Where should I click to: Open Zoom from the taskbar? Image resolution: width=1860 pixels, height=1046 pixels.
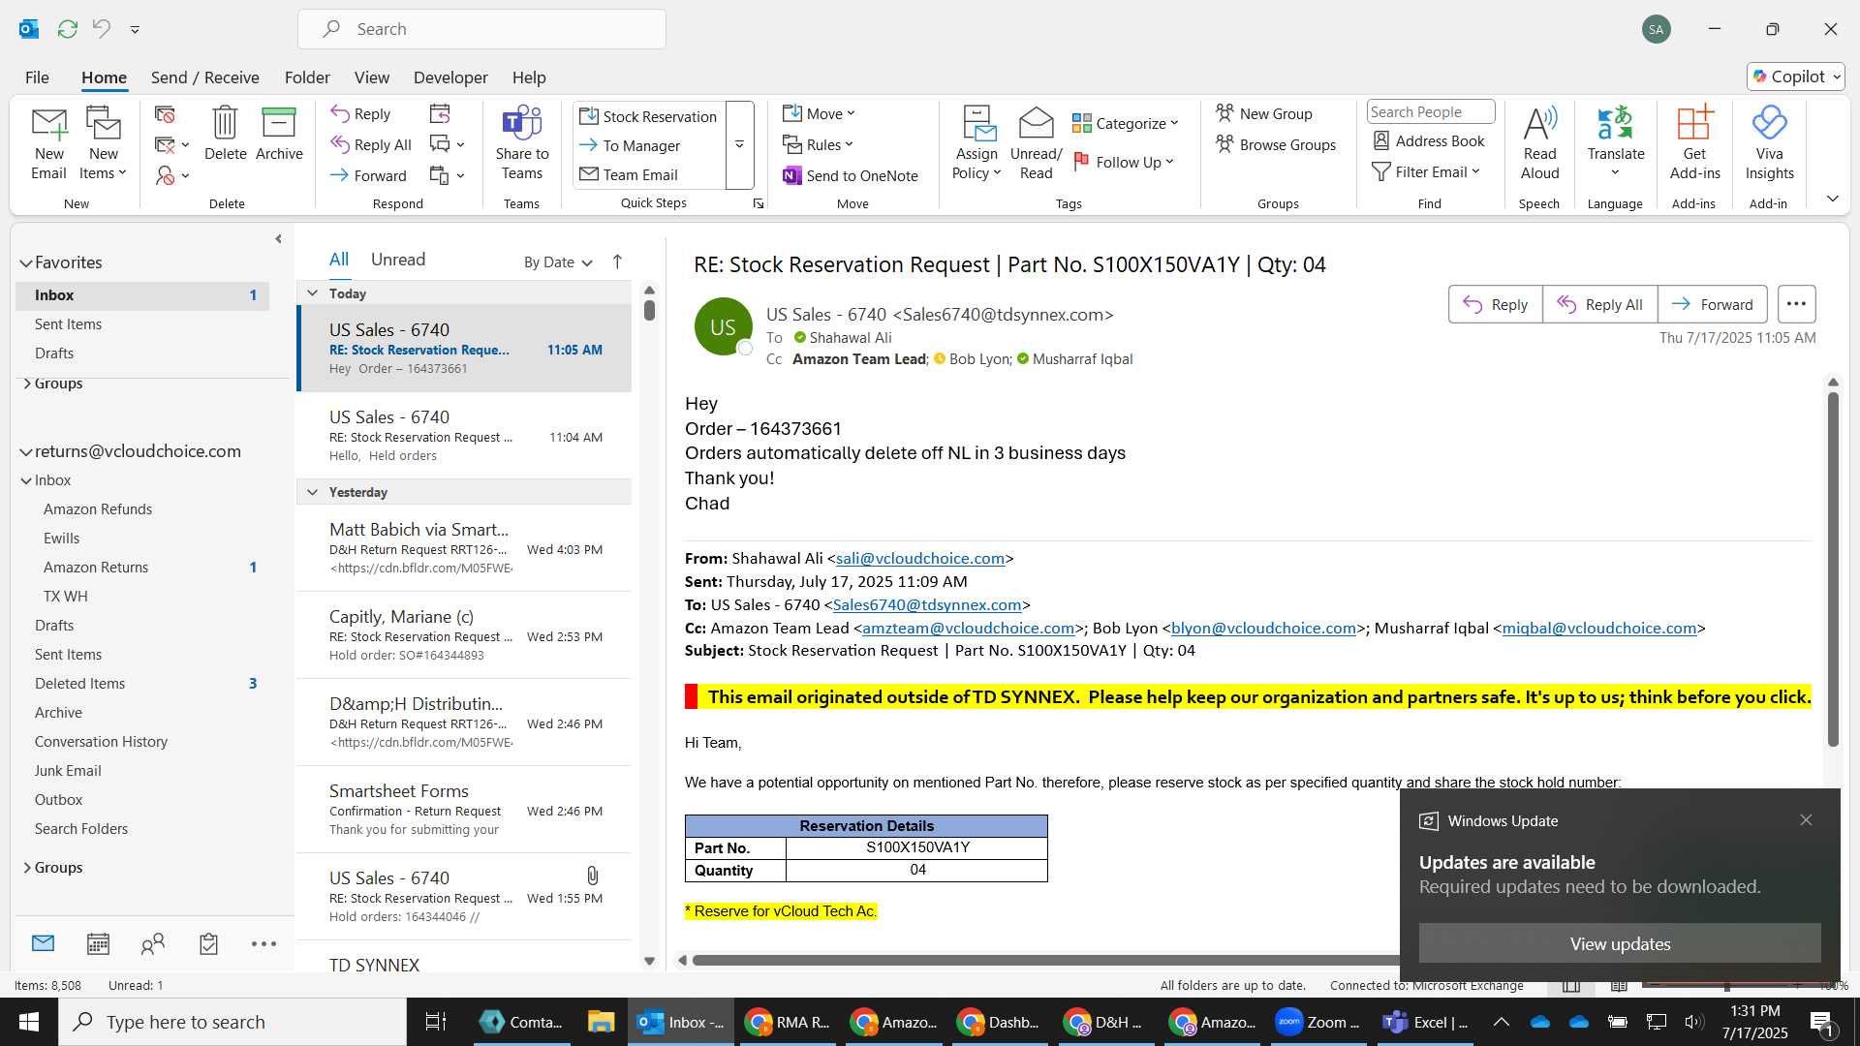pos(1317,1022)
